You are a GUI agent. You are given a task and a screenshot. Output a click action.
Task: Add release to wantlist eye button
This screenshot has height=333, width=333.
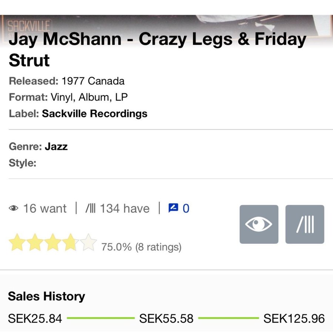[259, 224]
